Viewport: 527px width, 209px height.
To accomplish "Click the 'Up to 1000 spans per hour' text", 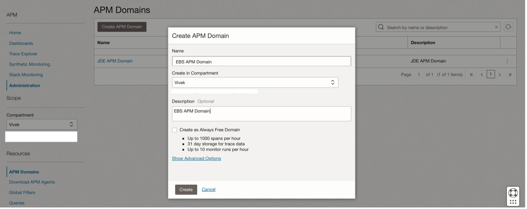I will (214, 139).
